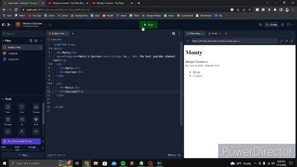This screenshot has height=167, width=297.
Task: Toggle the left sidebar panel icon
Action: (x=4, y=25)
